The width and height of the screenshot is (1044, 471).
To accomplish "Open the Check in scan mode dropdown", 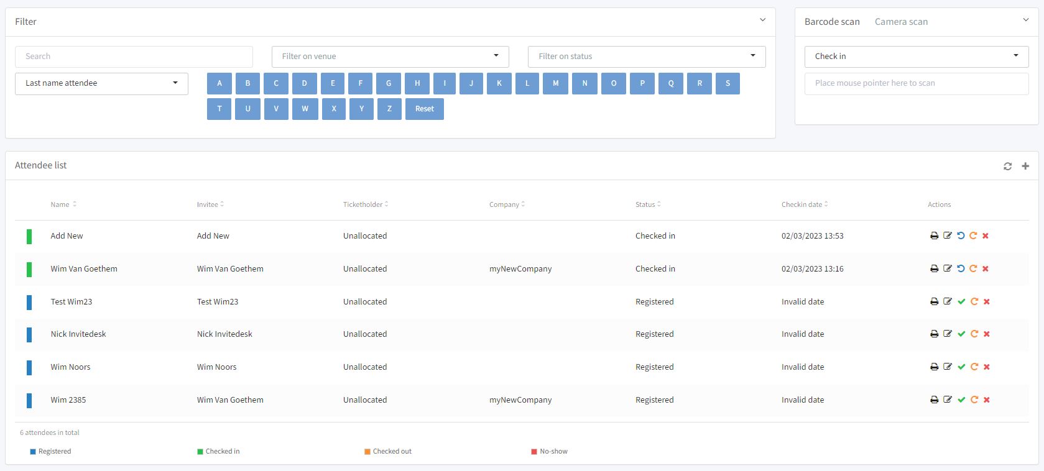I will (x=917, y=57).
